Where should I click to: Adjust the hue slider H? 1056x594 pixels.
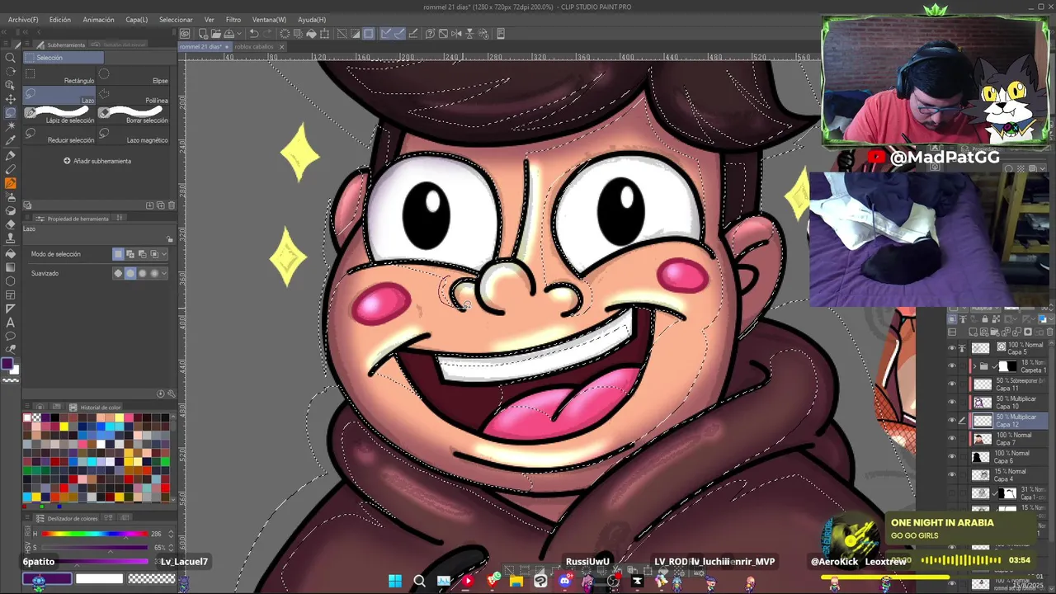[94, 534]
